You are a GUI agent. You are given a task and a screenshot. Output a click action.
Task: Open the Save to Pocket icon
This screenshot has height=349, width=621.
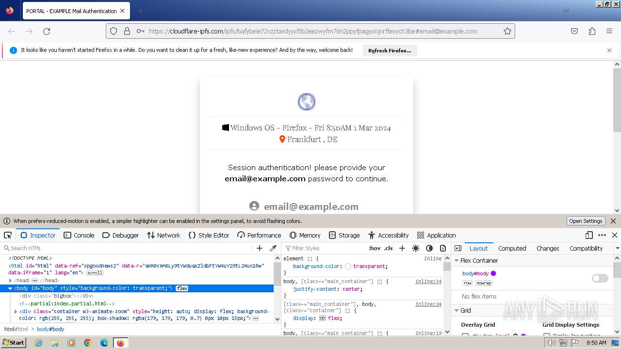pos(574,31)
